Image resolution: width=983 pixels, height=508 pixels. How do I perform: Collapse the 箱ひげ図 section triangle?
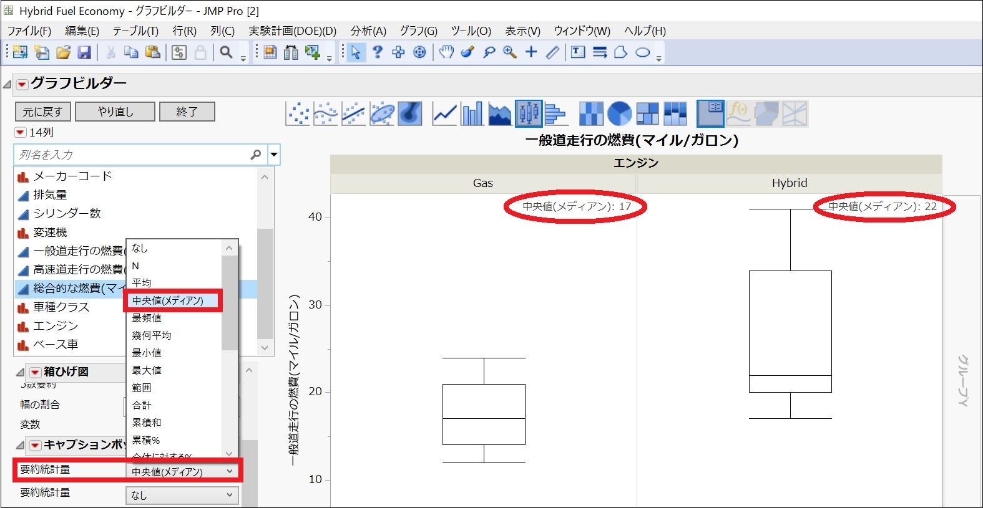tap(20, 372)
